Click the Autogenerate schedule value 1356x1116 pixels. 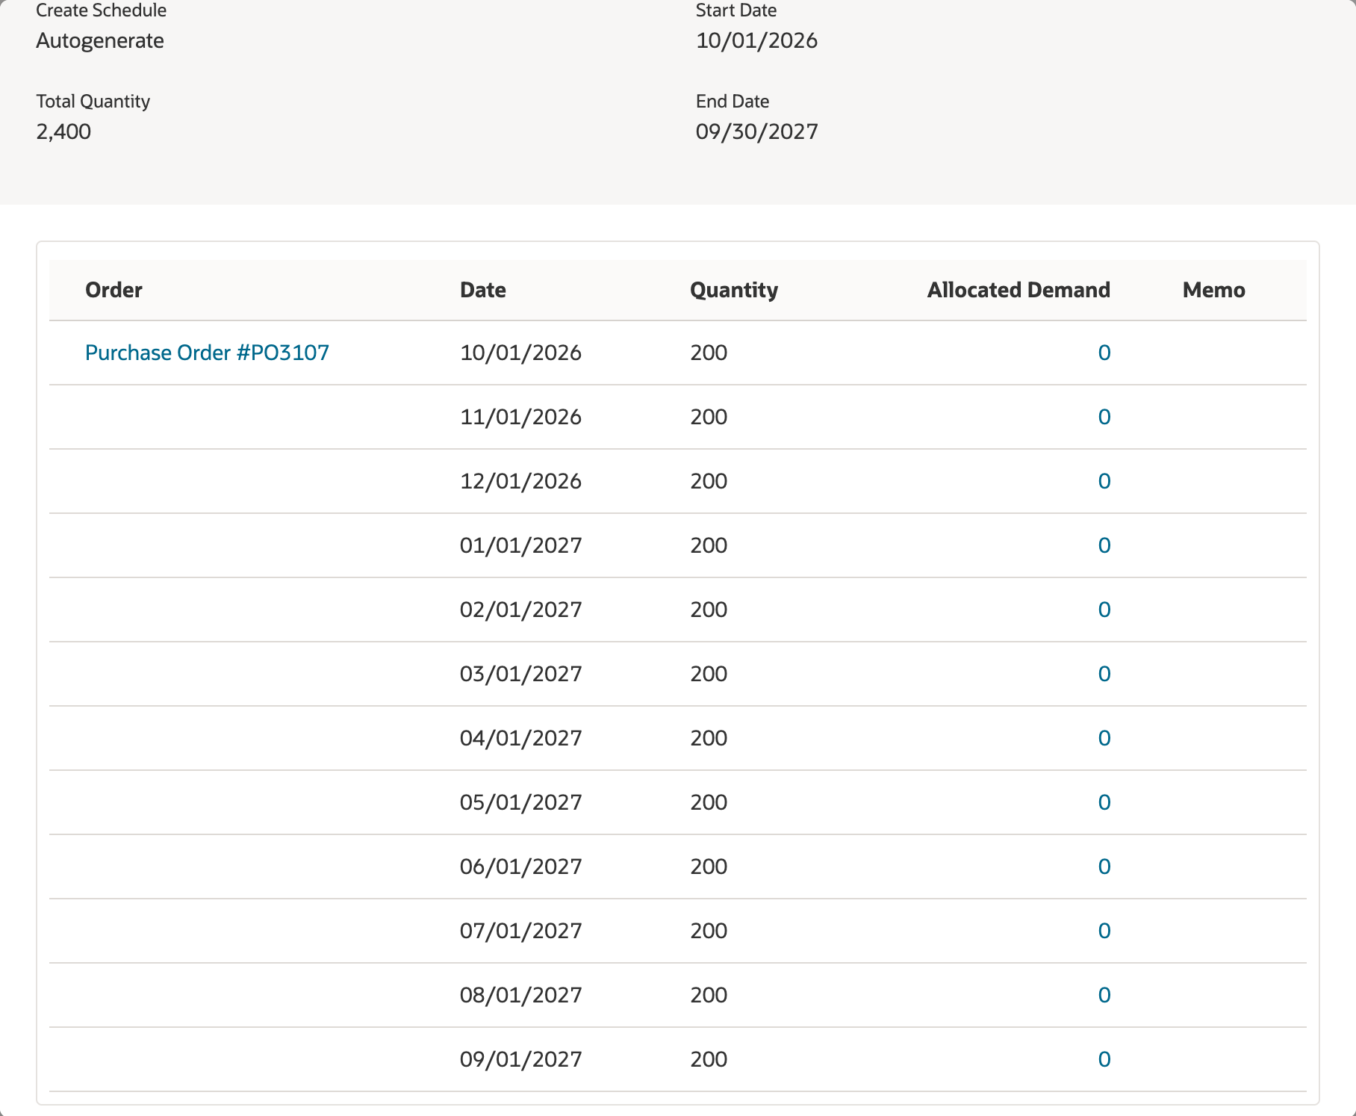click(100, 40)
